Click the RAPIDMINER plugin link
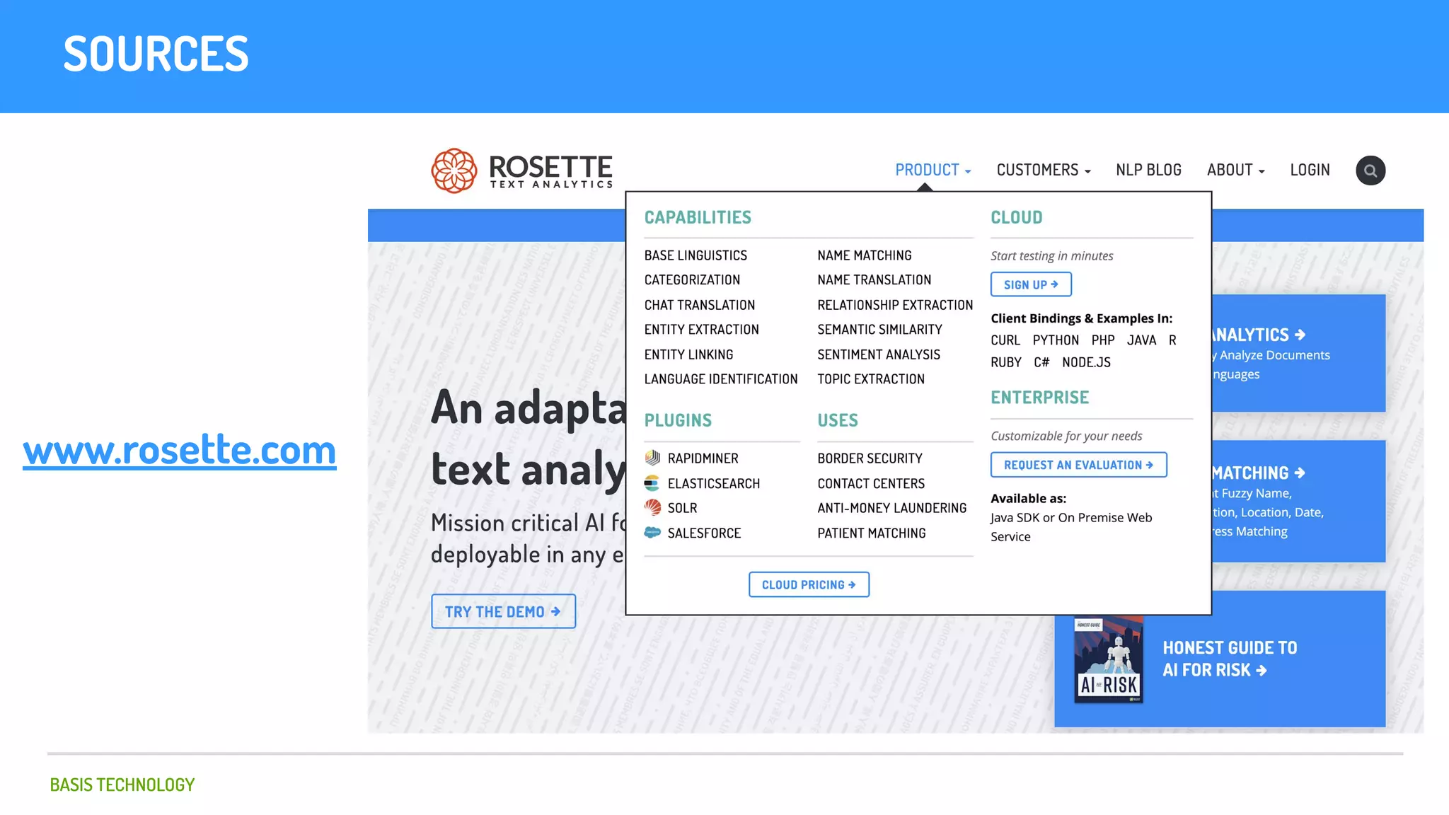This screenshot has width=1449, height=815. click(703, 458)
